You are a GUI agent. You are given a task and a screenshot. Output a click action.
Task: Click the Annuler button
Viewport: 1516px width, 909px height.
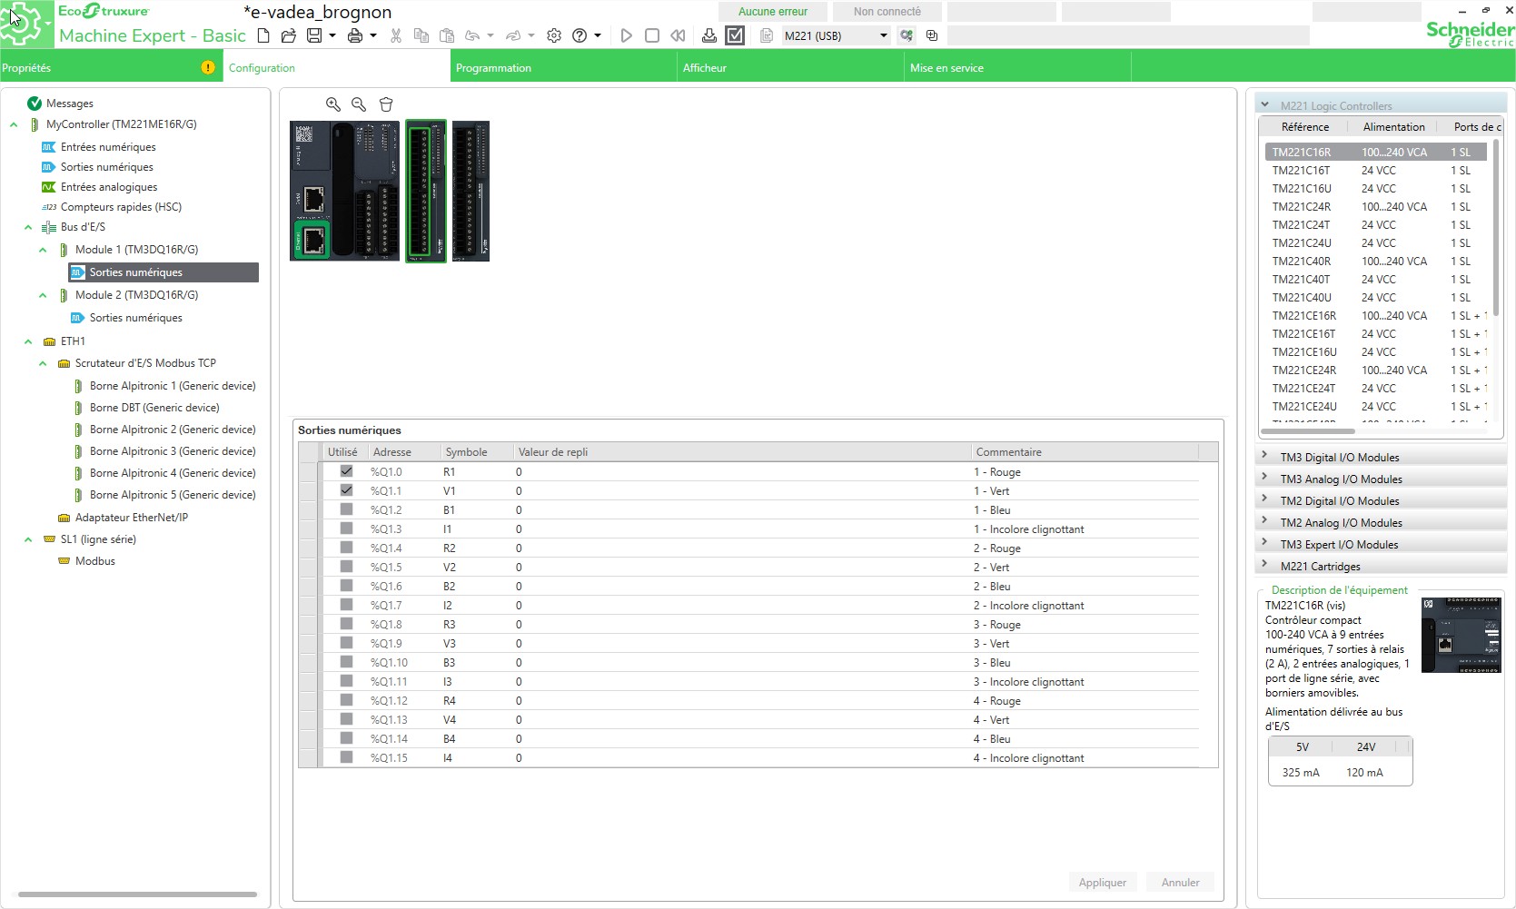(1180, 882)
